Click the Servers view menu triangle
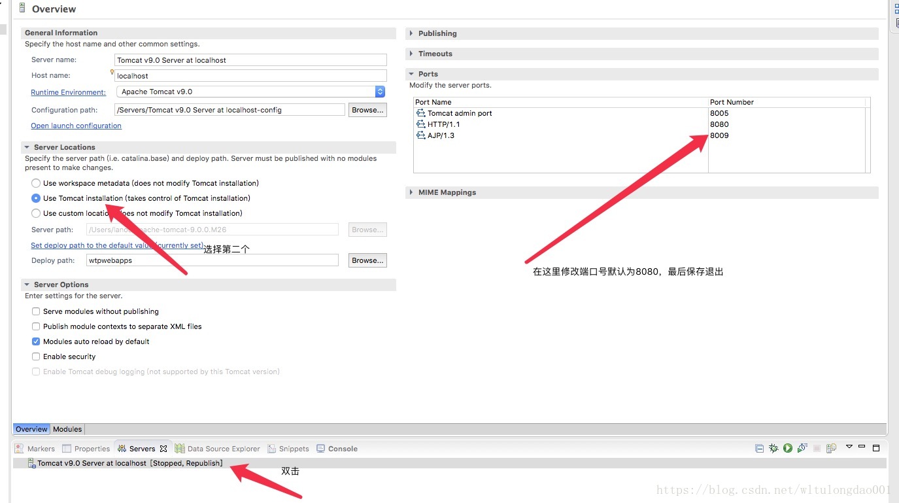 click(849, 446)
